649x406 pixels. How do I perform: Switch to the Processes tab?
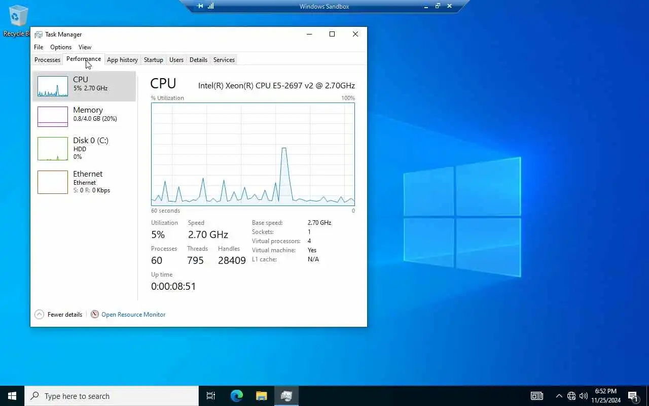tap(47, 60)
